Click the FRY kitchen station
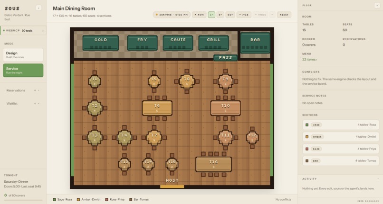 [x=142, y=43]
